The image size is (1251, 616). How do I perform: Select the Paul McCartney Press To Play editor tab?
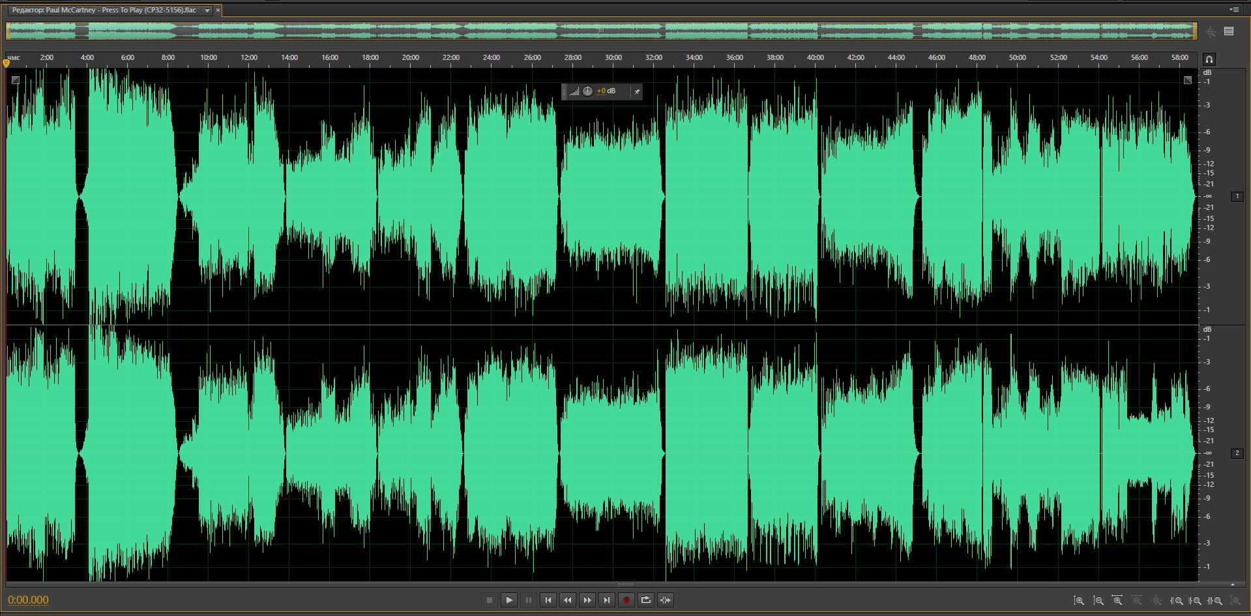(x=104, y=10)
